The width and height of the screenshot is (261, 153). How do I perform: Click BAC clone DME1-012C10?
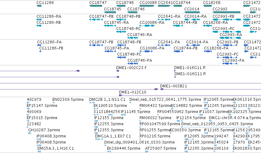tap(133, 92)
